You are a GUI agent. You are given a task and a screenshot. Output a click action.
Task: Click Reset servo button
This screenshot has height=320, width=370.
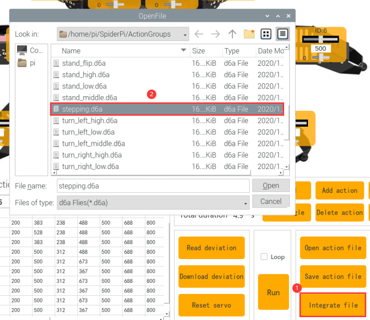tap(211, 305)
